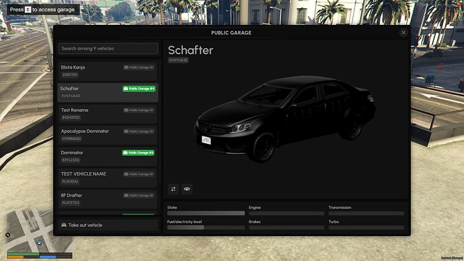The image size is (464, 261).
Task: Click the North indicator on the minimap
Action: click(x=7, y=235)
